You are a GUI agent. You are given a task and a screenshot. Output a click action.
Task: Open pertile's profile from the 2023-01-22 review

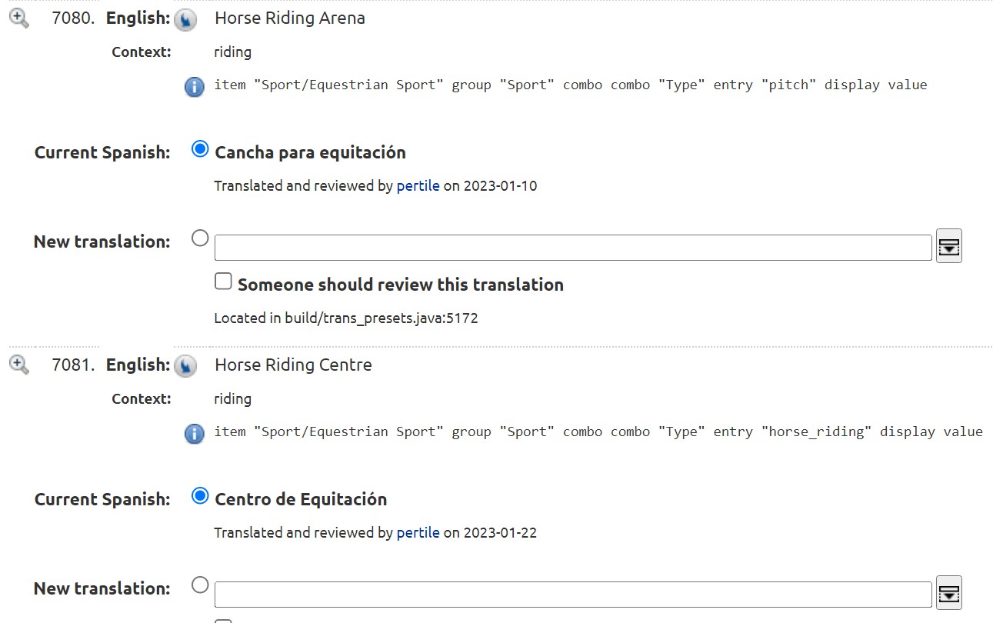coord(418,532)
